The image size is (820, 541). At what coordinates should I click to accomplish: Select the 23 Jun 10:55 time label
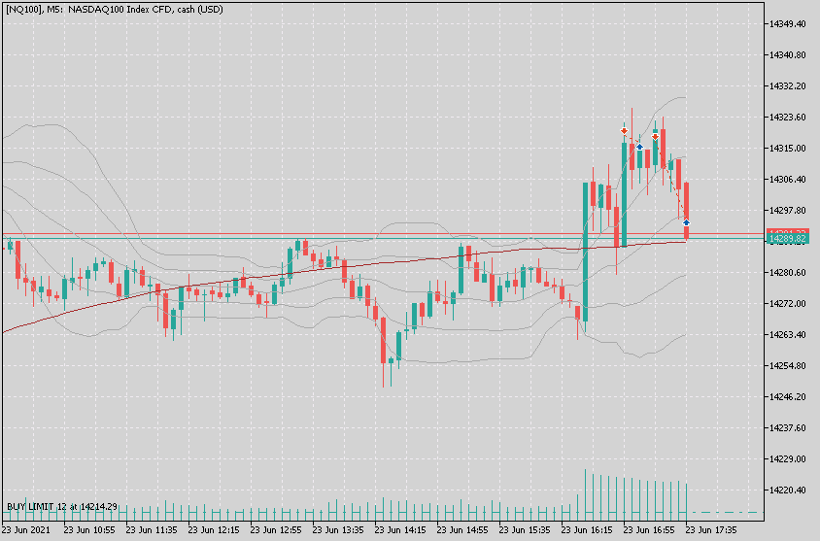pos(89,531)
